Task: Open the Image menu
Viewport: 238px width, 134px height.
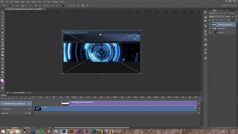Action: tap(17, 1)
